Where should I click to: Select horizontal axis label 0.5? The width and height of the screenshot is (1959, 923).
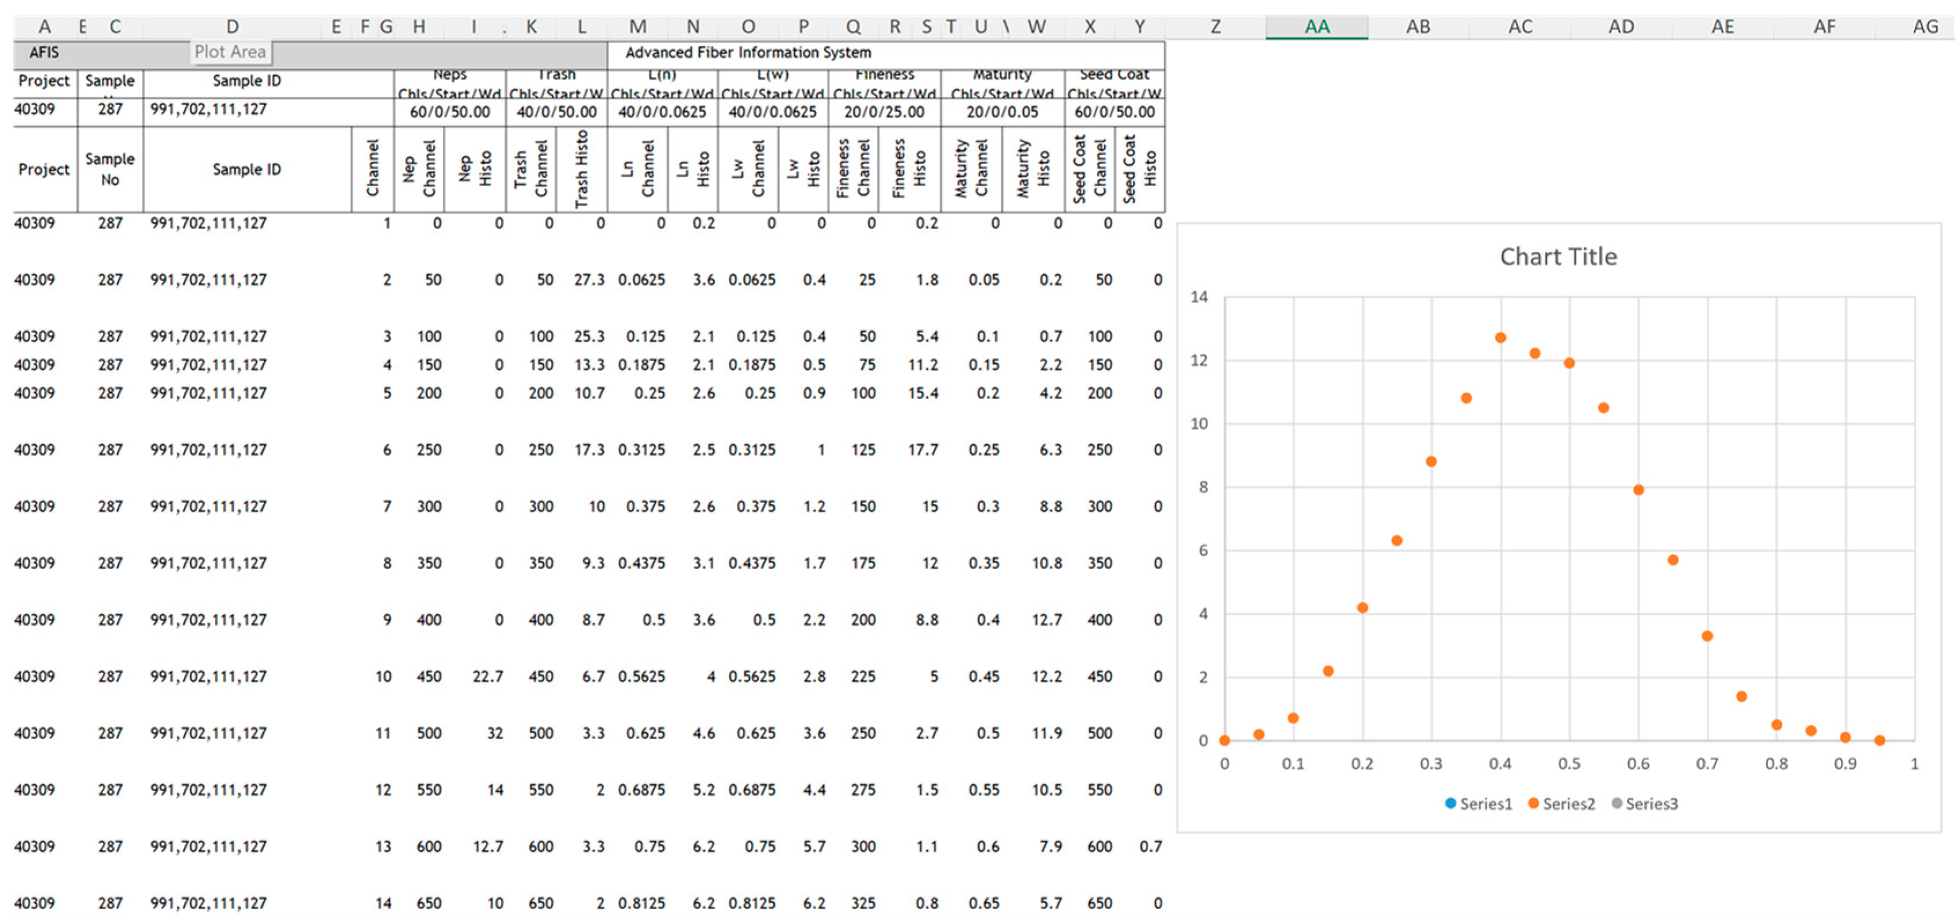click(x=1569, y=763)
